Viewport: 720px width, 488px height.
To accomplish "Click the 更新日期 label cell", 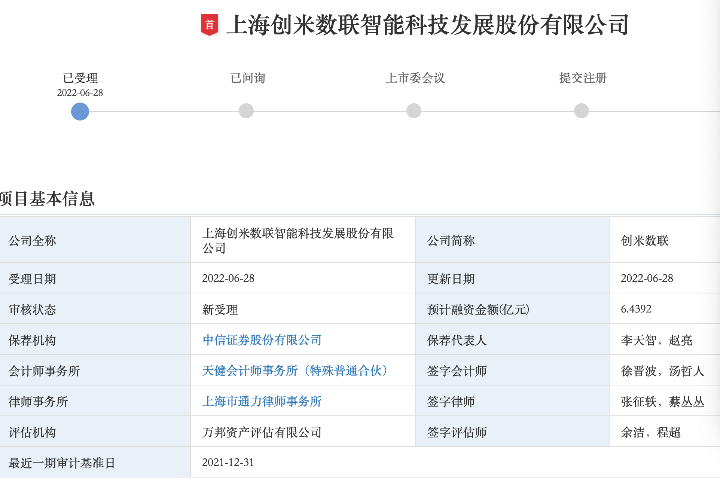I will [x=512, y=278].
